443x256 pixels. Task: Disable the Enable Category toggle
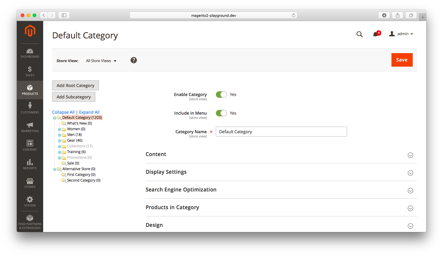(221, 94)
